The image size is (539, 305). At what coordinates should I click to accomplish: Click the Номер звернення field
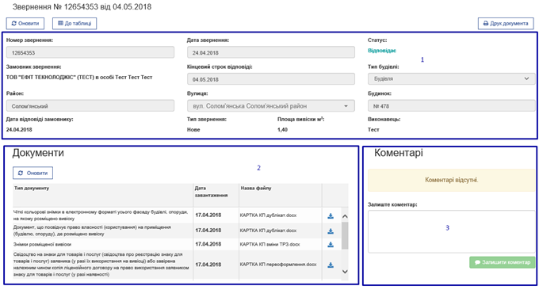[x=90, y=52]
